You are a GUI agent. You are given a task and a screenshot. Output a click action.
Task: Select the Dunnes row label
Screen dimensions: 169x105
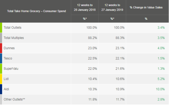[x=9, y=48]
